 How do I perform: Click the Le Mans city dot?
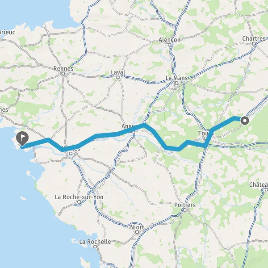(x=176, y=83)
